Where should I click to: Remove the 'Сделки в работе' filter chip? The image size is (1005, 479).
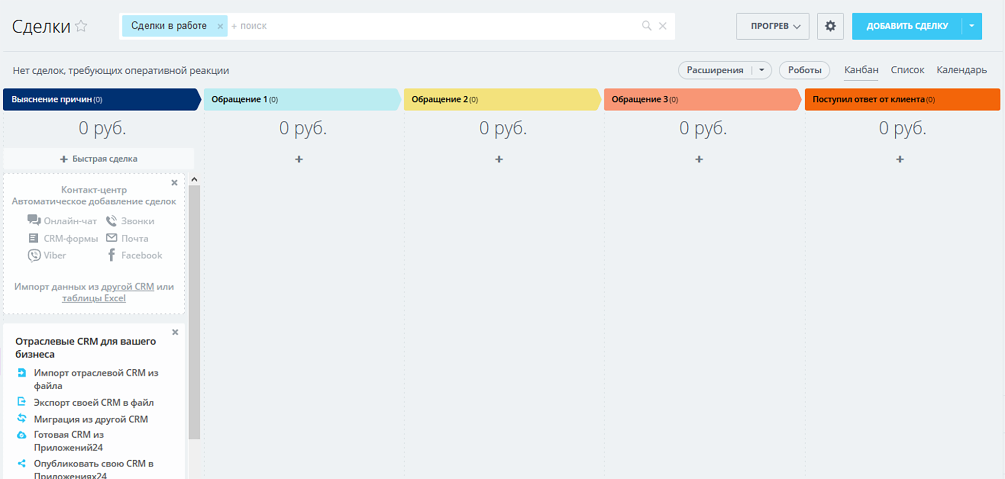point(220,26)
